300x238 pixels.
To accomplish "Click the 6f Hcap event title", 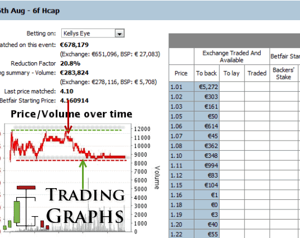I will pyautogui.click(x=46, y=11).
